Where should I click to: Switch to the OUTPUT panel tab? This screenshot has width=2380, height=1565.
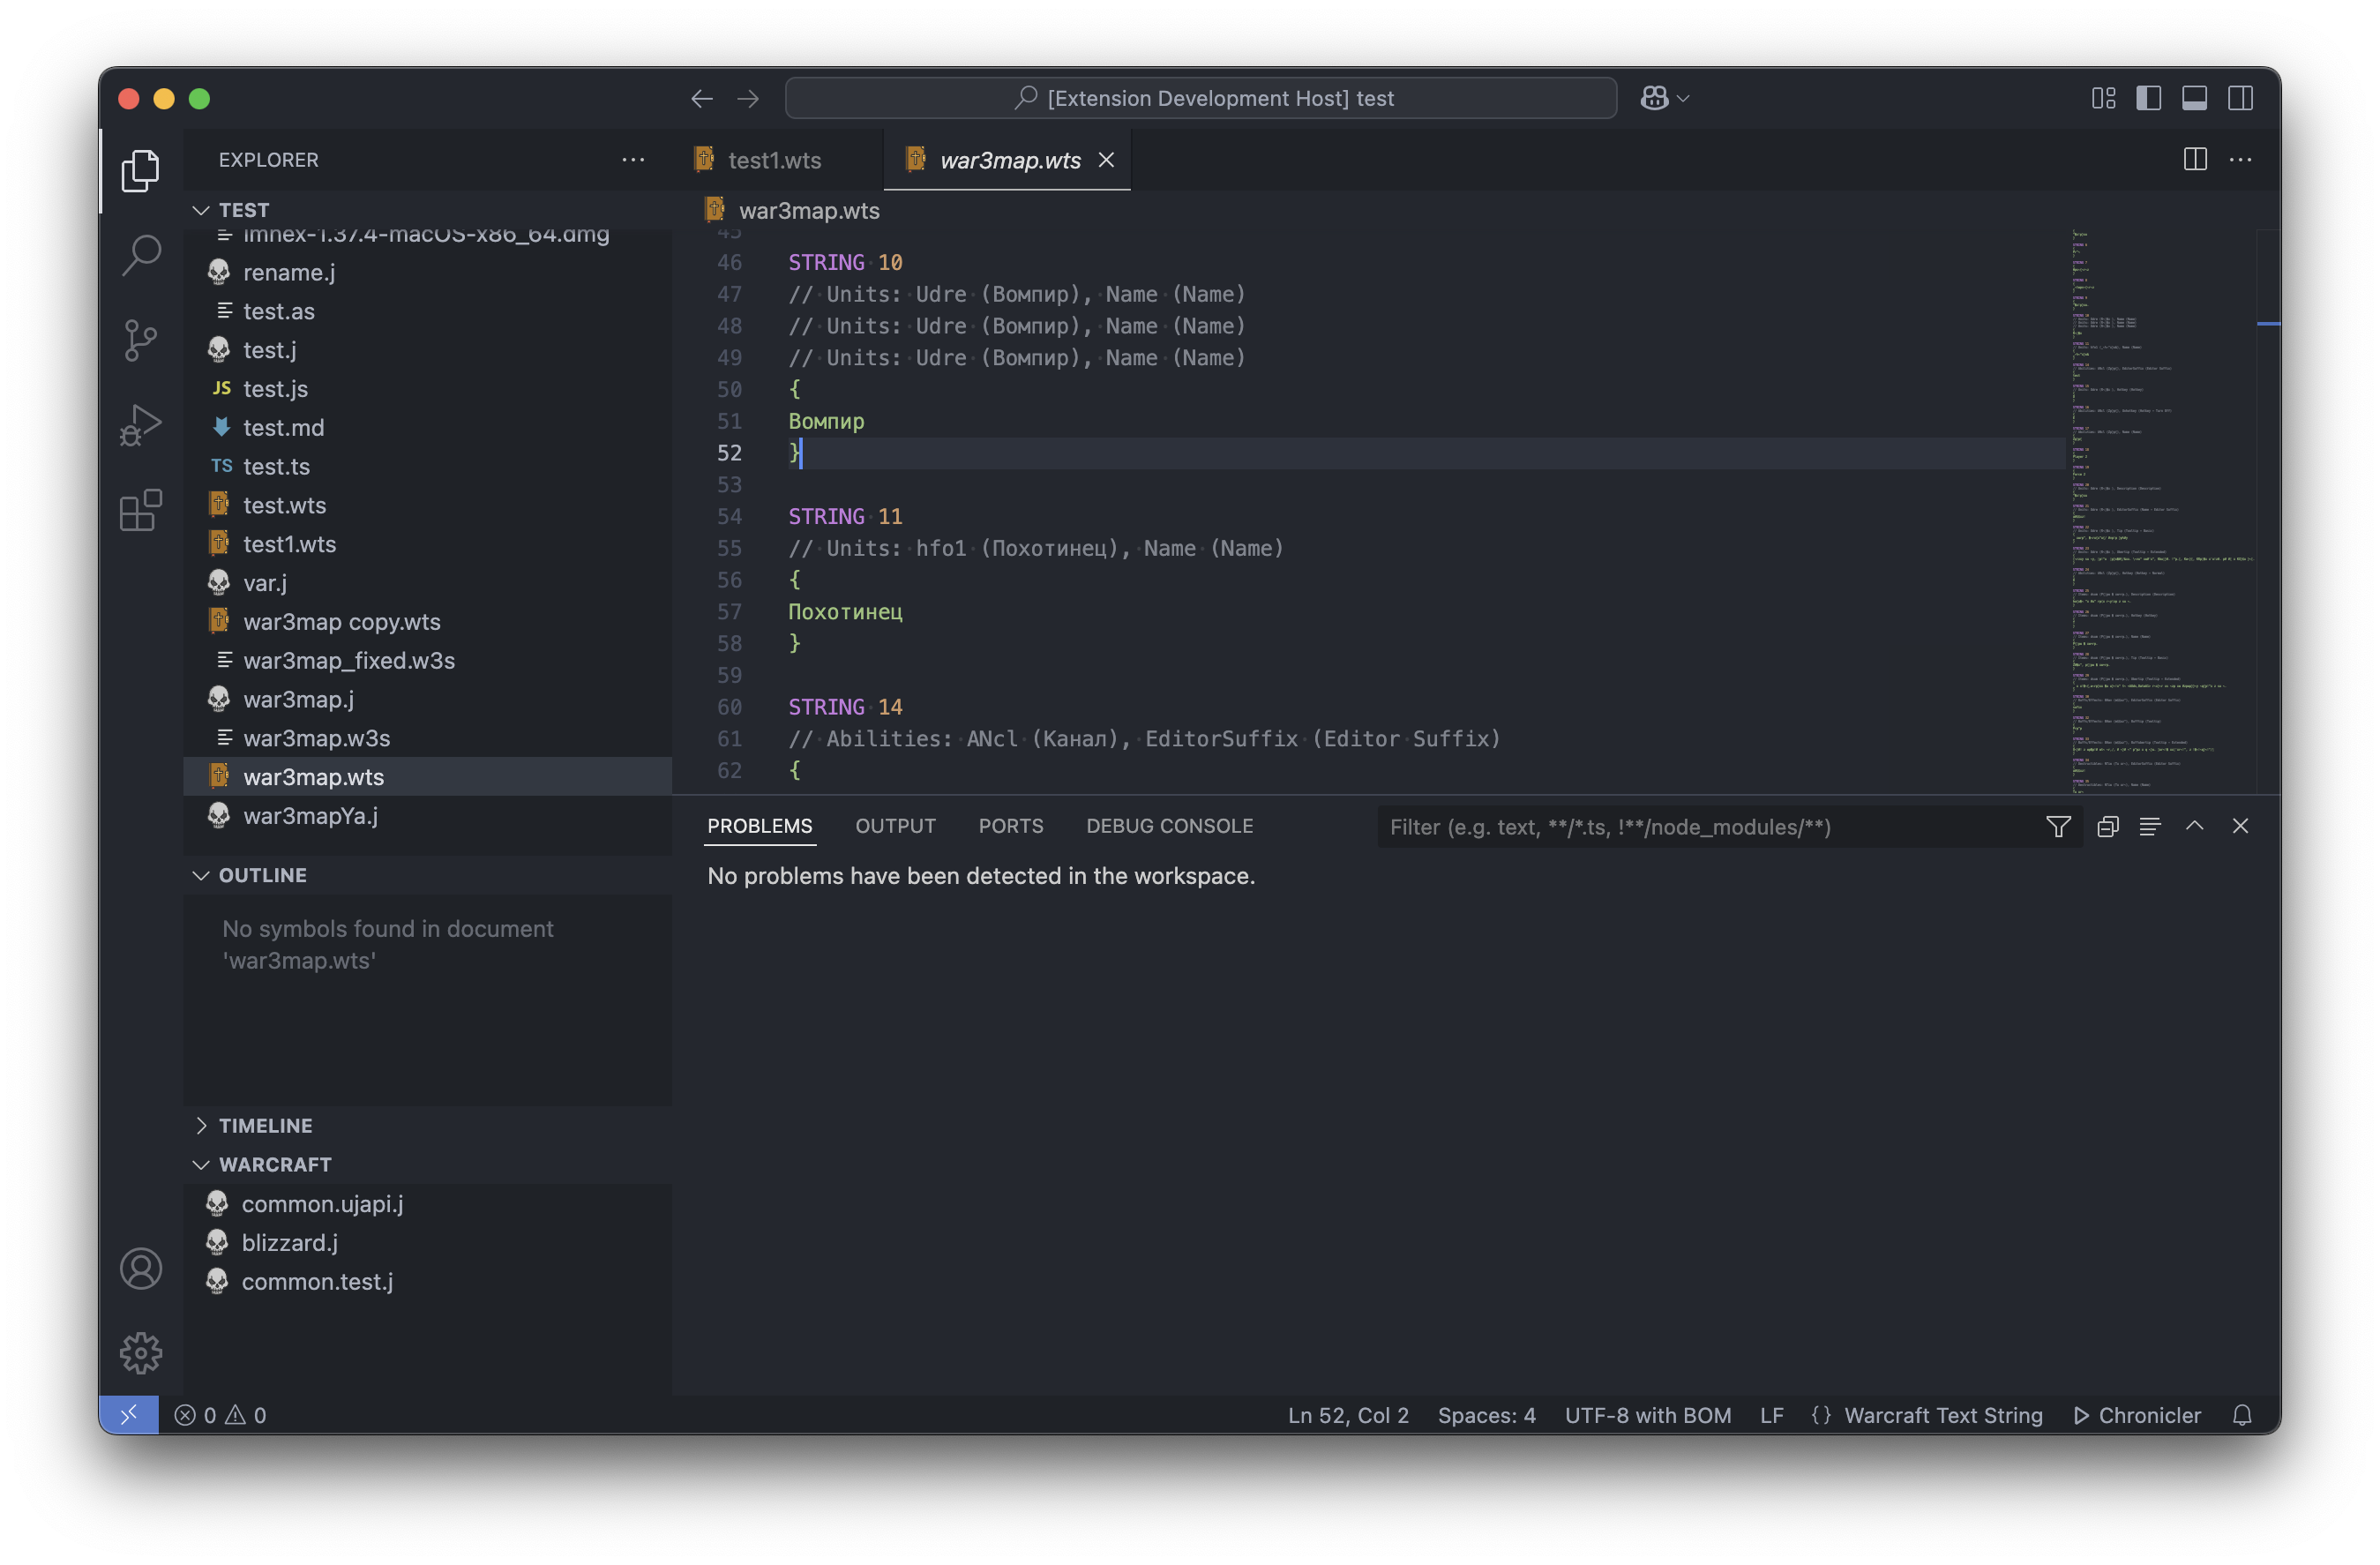point(895,826)
